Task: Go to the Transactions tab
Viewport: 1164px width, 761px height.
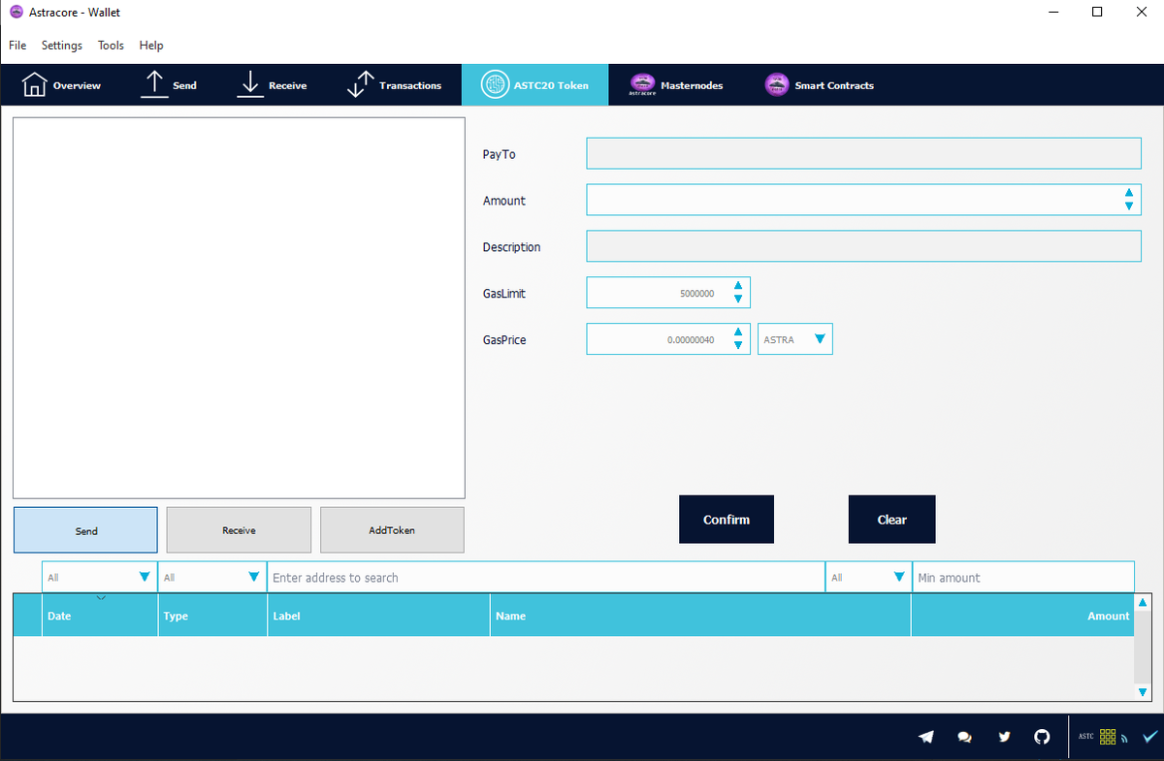Action: point(393,85)
